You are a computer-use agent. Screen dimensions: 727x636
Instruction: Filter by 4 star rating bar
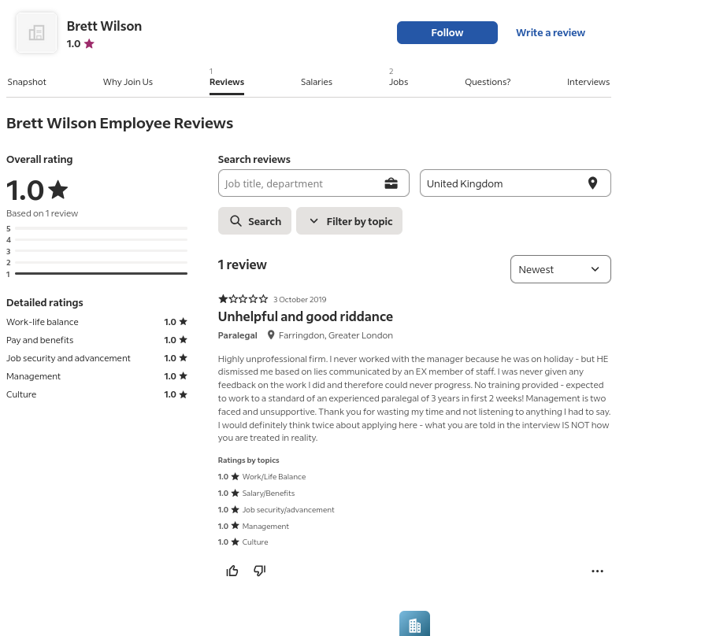pyautogui.click(x=97, y=239)
